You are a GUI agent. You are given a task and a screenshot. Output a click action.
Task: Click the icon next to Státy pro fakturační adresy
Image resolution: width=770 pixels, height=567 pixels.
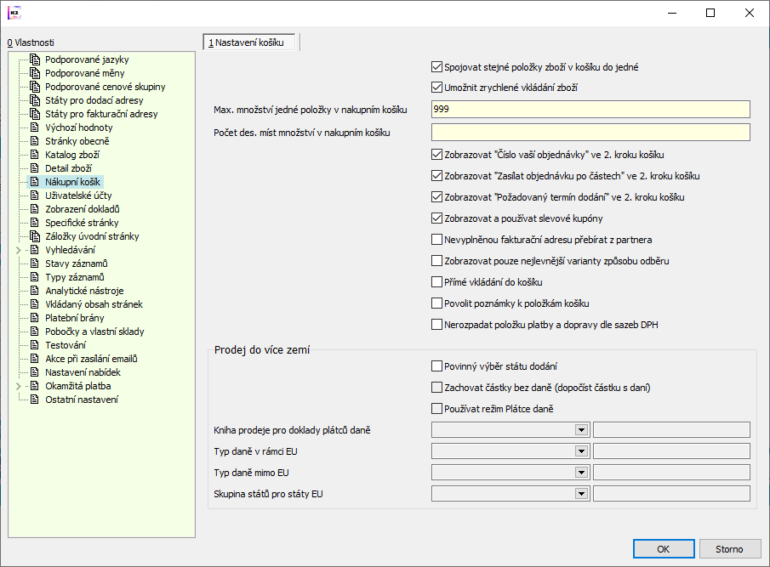[35, 114]
